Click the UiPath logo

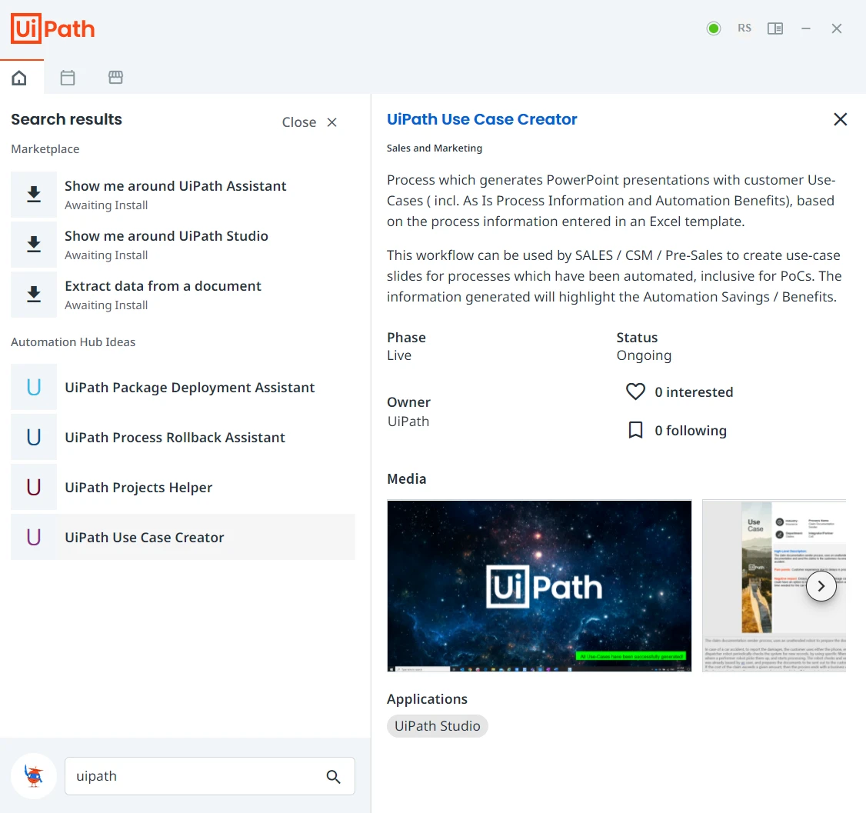(53, 28)
